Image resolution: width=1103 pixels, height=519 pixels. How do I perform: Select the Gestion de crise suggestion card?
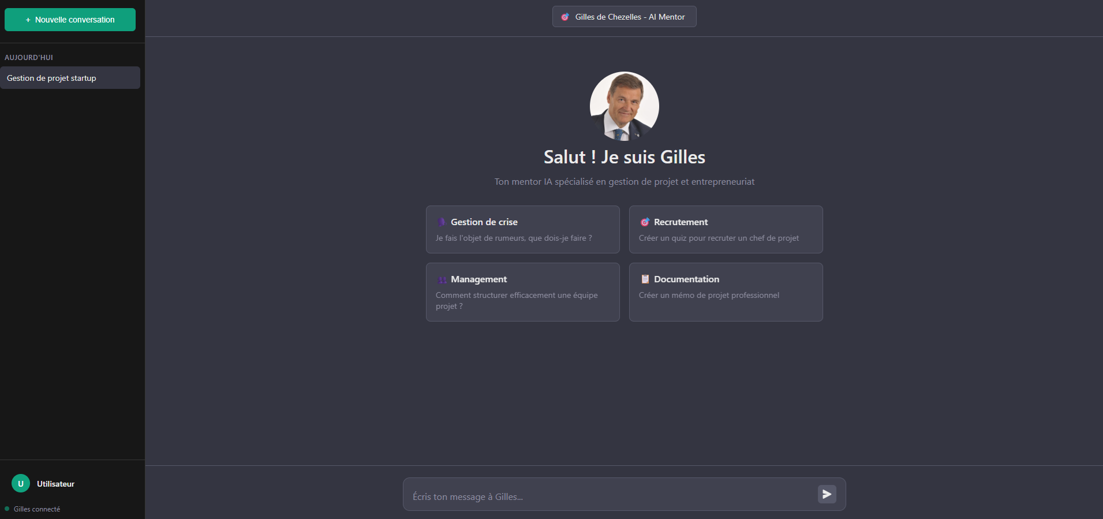tap(522, 230)
